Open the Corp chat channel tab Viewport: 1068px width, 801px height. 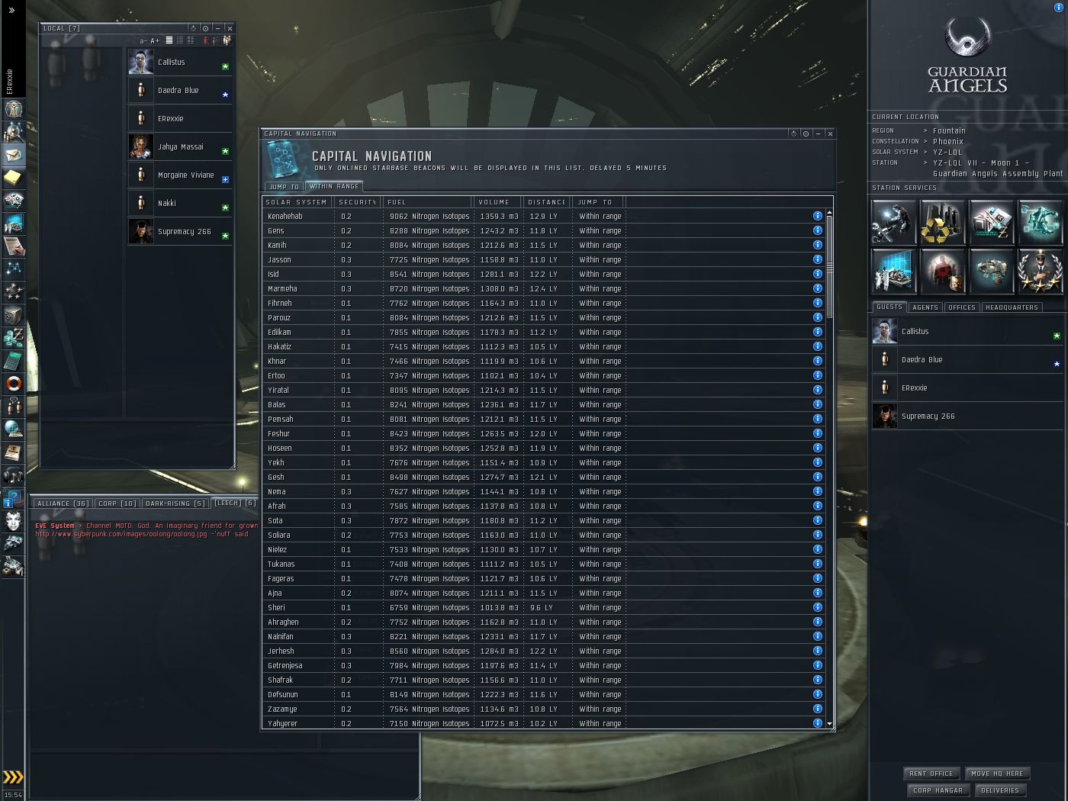(117, 503)
